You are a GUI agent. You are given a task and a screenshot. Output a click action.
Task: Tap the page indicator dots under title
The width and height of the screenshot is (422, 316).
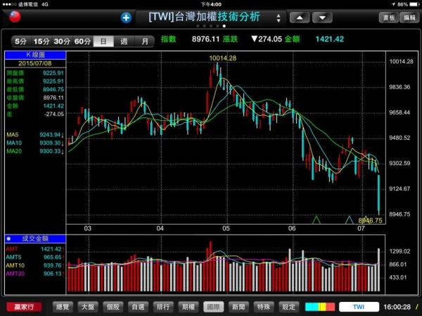coord(211,26)
